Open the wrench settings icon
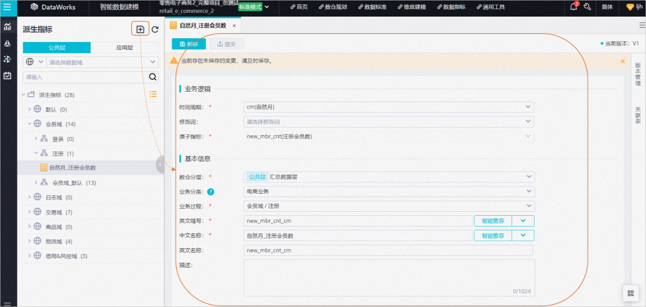Screen dimensions: 646x307 pos(587,7)
